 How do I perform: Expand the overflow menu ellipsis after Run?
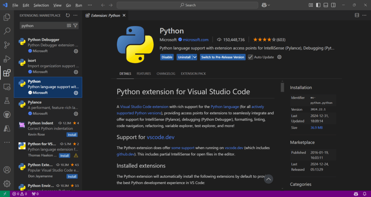point(90,5)
